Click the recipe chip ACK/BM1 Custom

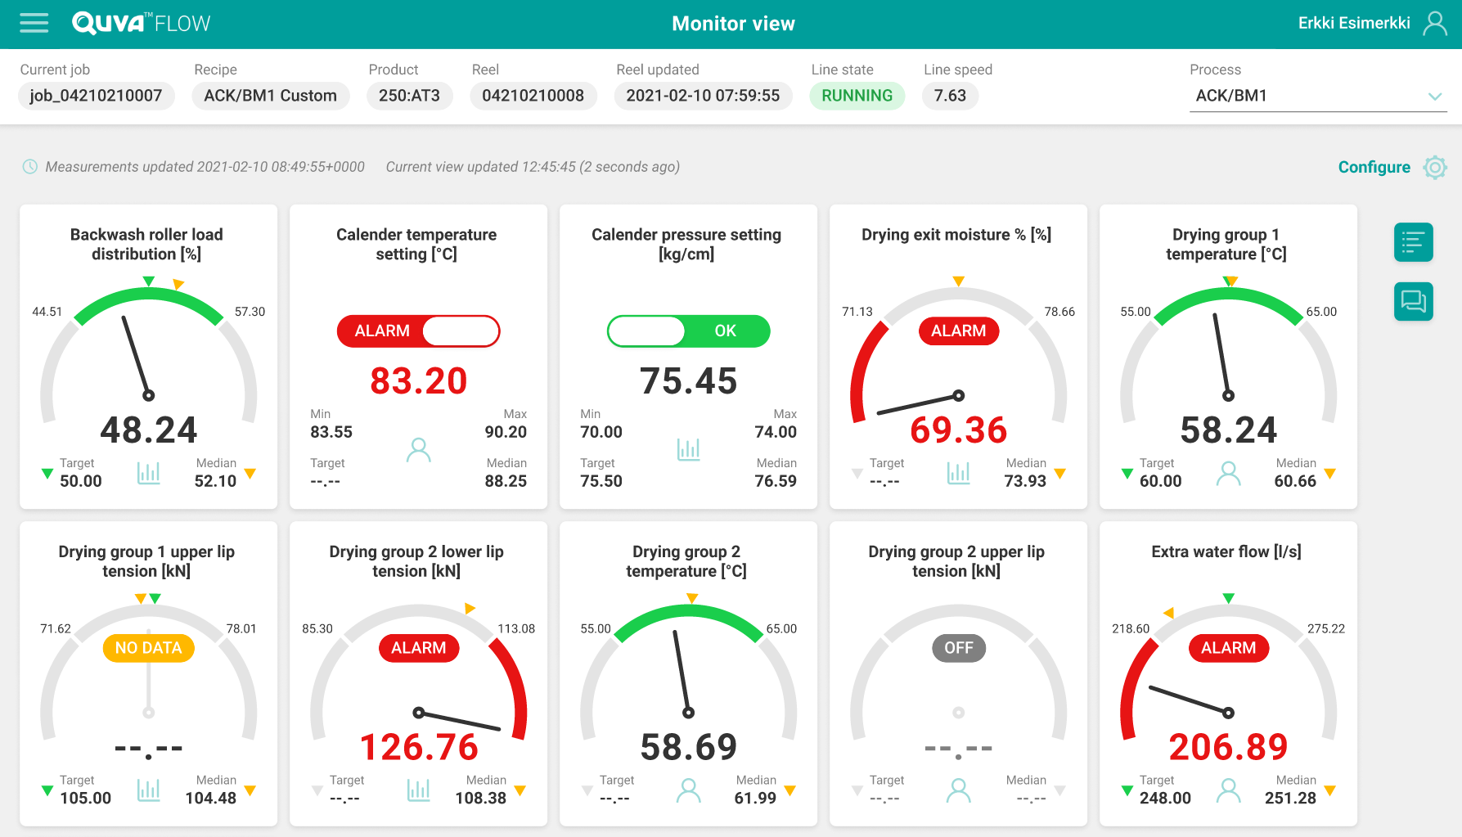coord(271,96)
